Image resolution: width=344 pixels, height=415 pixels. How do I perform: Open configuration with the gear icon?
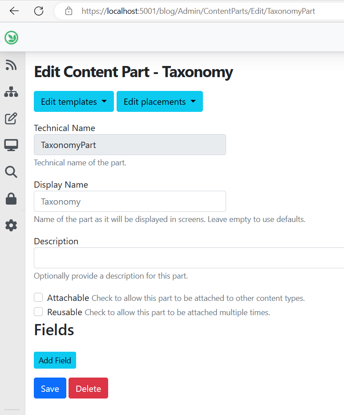coord(11,225)
